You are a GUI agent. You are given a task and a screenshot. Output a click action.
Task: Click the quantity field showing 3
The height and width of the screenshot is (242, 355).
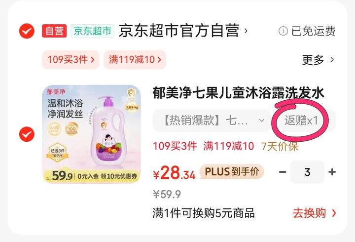(307, 172)
